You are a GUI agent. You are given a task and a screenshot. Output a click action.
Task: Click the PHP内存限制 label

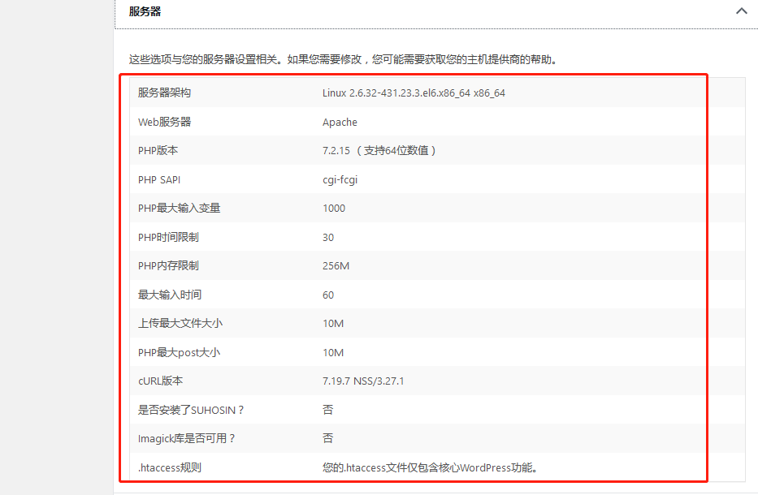(168, 265)
